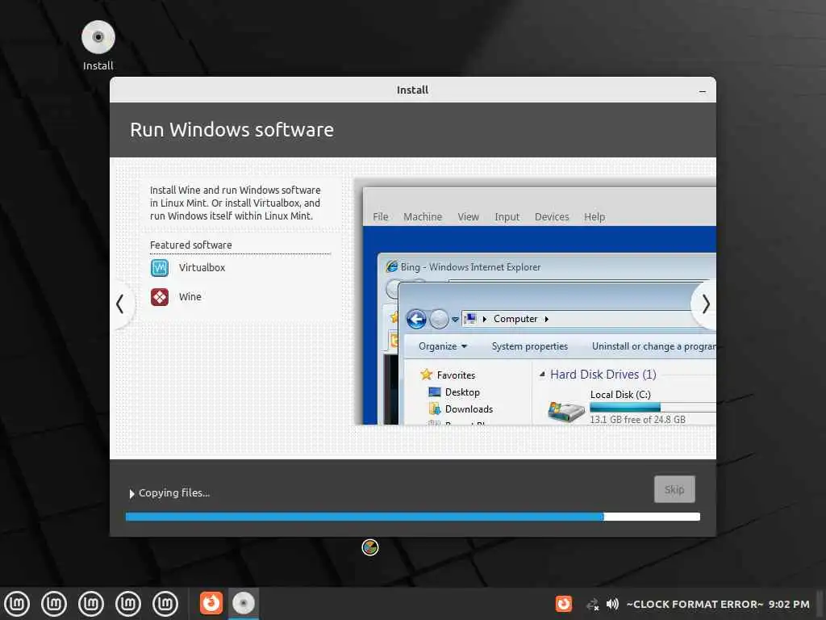
Task: Click the CLOCK FORMAT ERROR panel text
Action: (695, 604)
